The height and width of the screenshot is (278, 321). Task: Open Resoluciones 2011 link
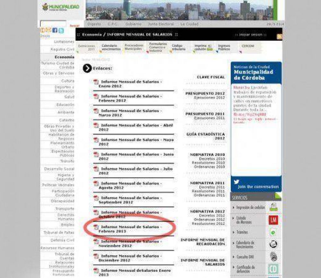208,191
